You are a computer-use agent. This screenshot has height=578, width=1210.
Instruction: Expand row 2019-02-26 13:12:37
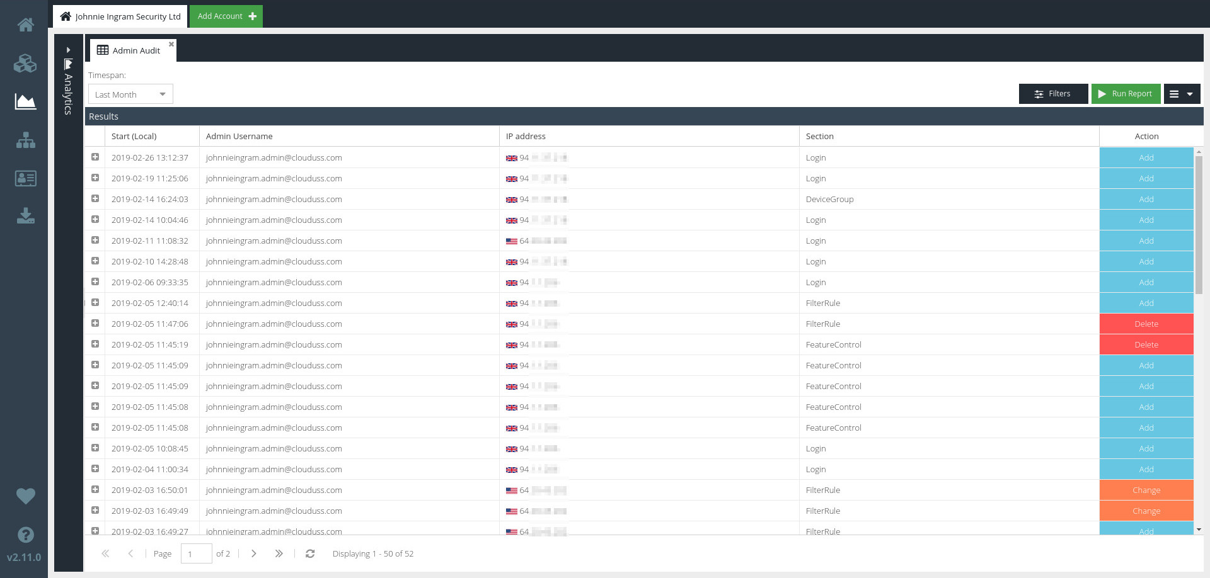click(95, 157)
